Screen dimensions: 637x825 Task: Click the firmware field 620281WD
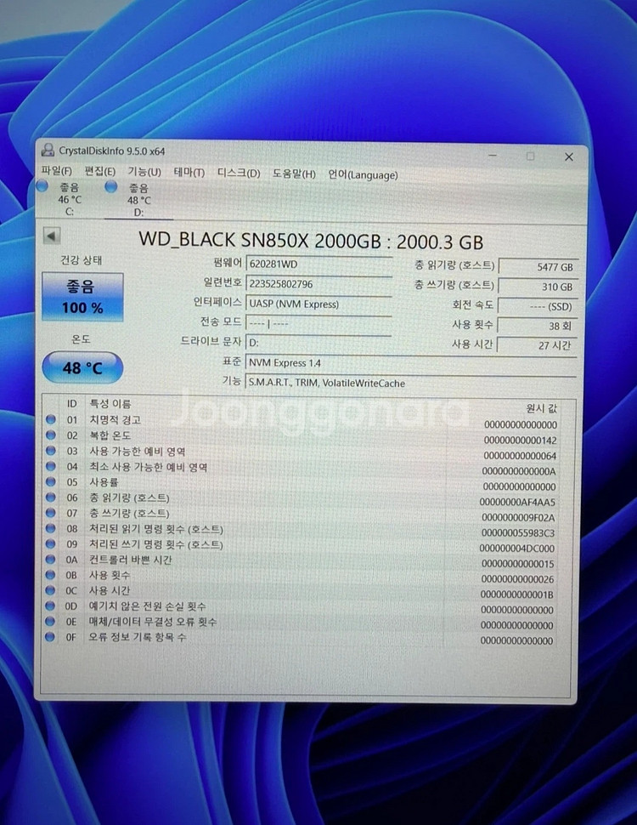(x=318, y=265)
